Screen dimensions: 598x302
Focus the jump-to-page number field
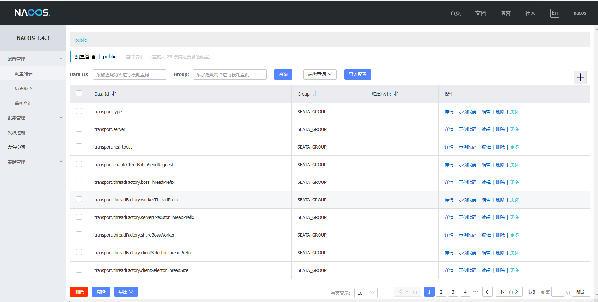pyautogui.click(x=558, y=292)
